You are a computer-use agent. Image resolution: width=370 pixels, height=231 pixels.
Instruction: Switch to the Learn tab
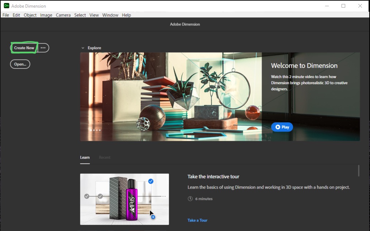point(85,157)
